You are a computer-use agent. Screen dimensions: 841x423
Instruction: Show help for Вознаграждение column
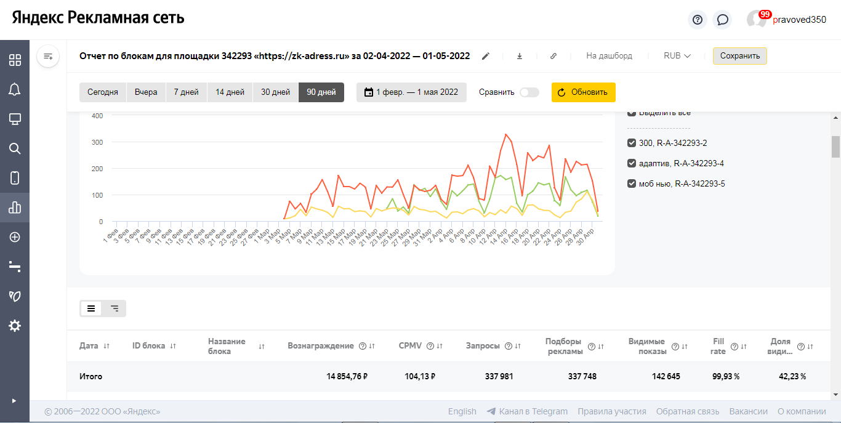tap(363, 346)
